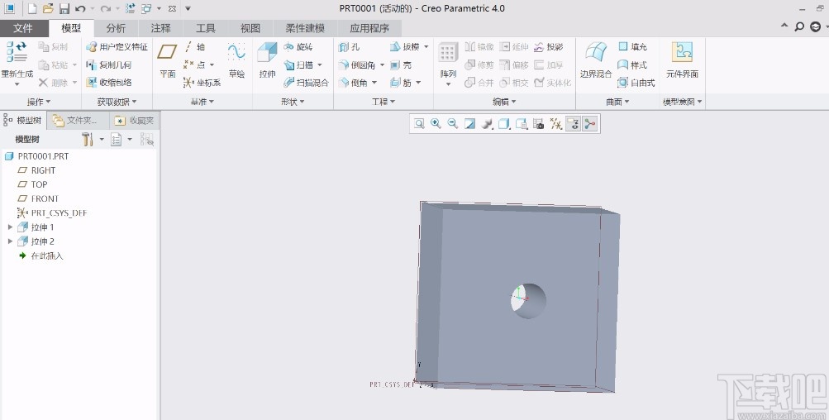This screenshot has width=829, height=420.
Task: Select the 壳 shell tool
Action: point(401,65)
